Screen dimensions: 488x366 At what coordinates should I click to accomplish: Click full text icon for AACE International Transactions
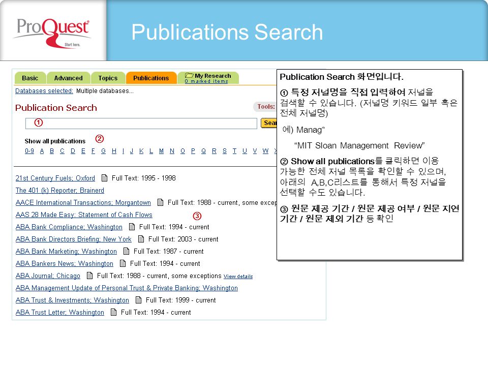click(x=160, y=202)
